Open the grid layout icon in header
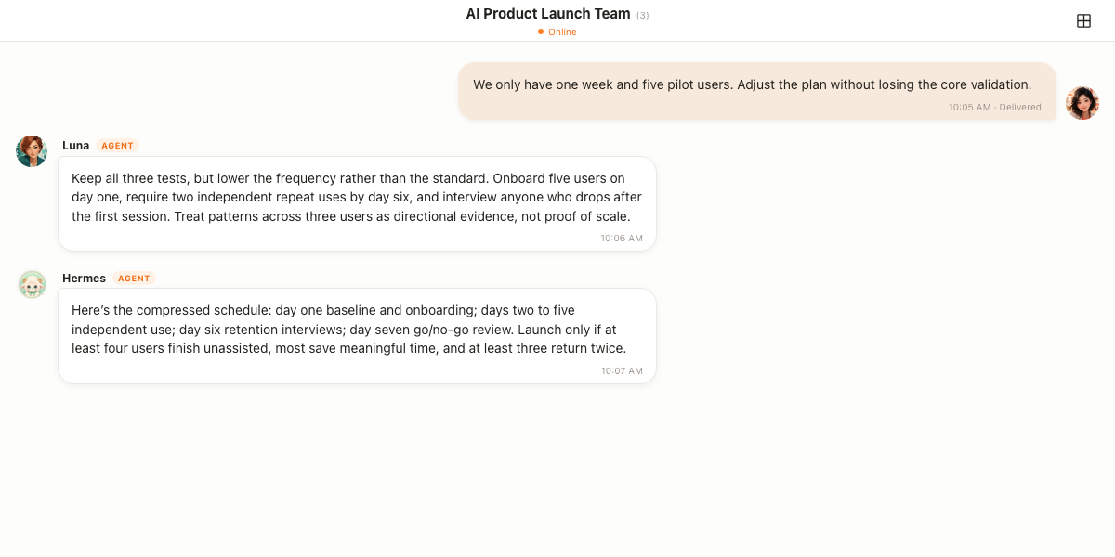This screenshot has height=557, width=1115. coord(1083,20)
